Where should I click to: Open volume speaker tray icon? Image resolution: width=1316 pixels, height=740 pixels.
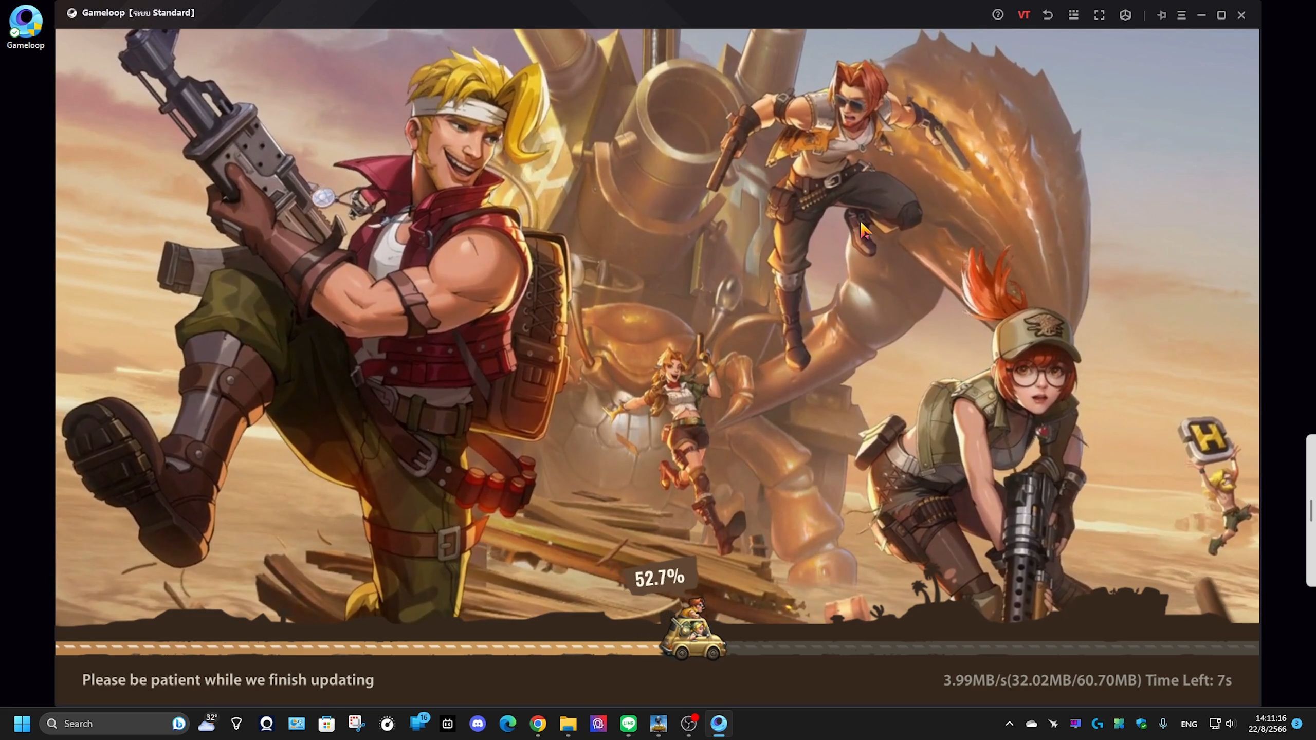[1230, 724]
